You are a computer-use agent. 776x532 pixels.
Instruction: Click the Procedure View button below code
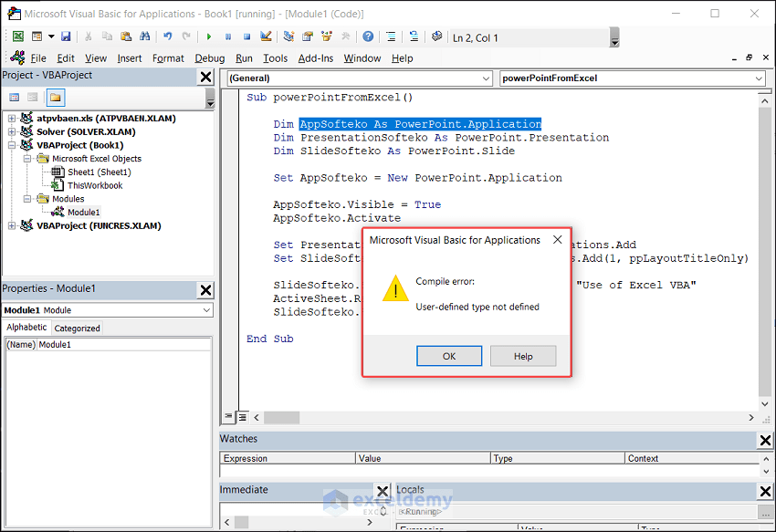coord(228,416)
